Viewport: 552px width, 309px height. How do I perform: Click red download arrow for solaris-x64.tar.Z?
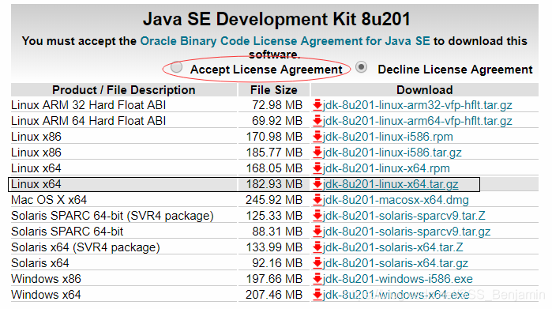point(317,247)
